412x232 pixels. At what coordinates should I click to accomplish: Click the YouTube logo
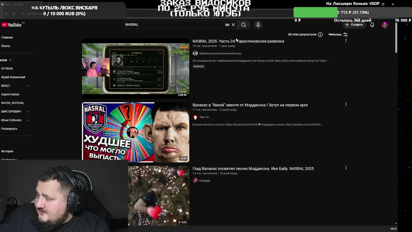(x=11, y=25)
